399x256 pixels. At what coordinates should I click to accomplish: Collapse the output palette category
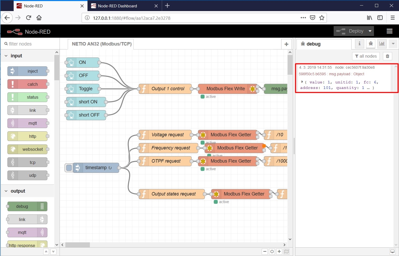click(6, 191)
